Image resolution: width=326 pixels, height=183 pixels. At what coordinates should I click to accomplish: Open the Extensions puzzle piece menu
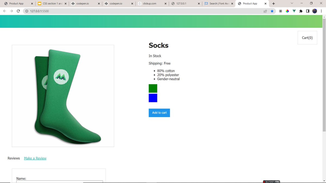coord(301,11)
